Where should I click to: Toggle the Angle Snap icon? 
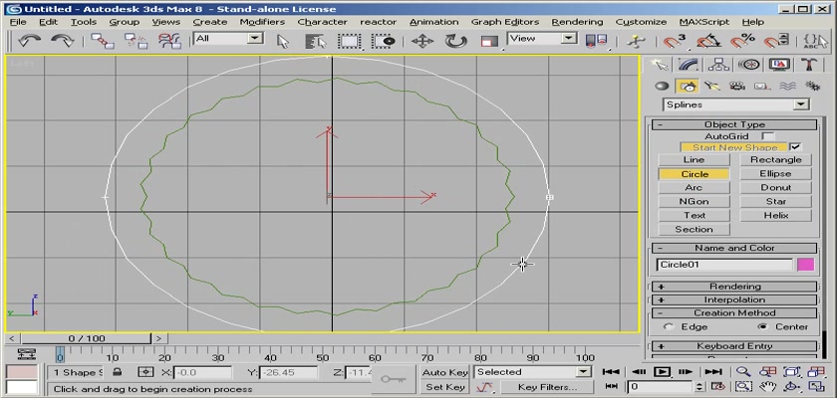point(708,41)
